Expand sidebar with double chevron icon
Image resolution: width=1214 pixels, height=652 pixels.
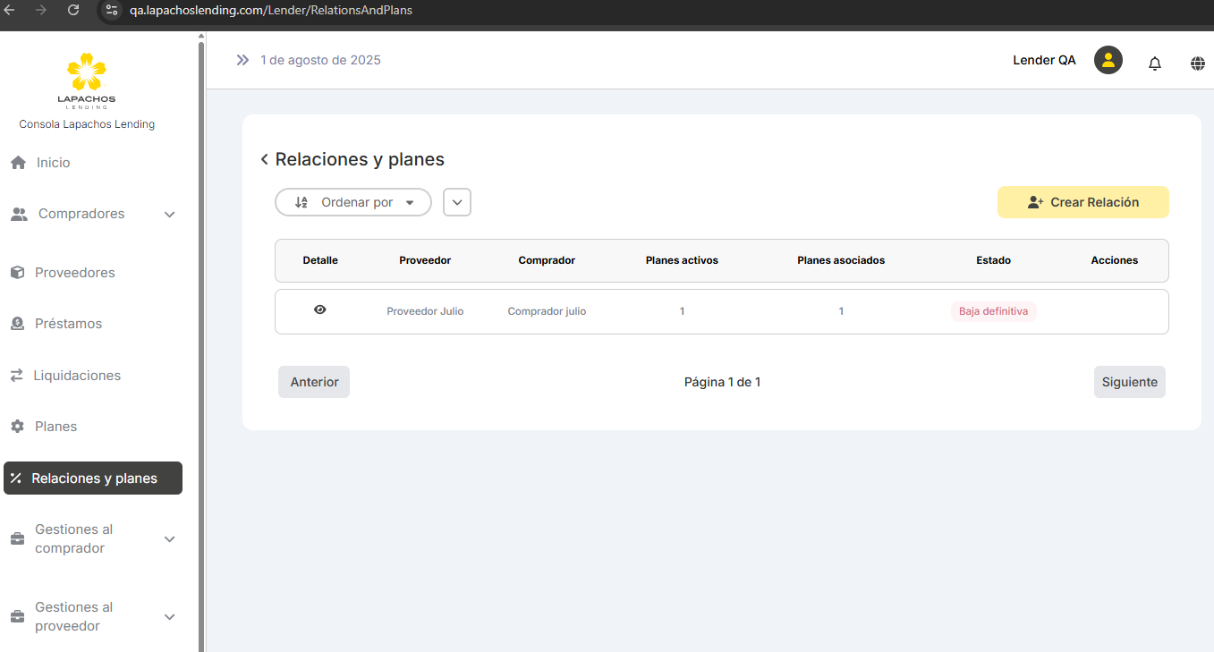pos(242,60)
